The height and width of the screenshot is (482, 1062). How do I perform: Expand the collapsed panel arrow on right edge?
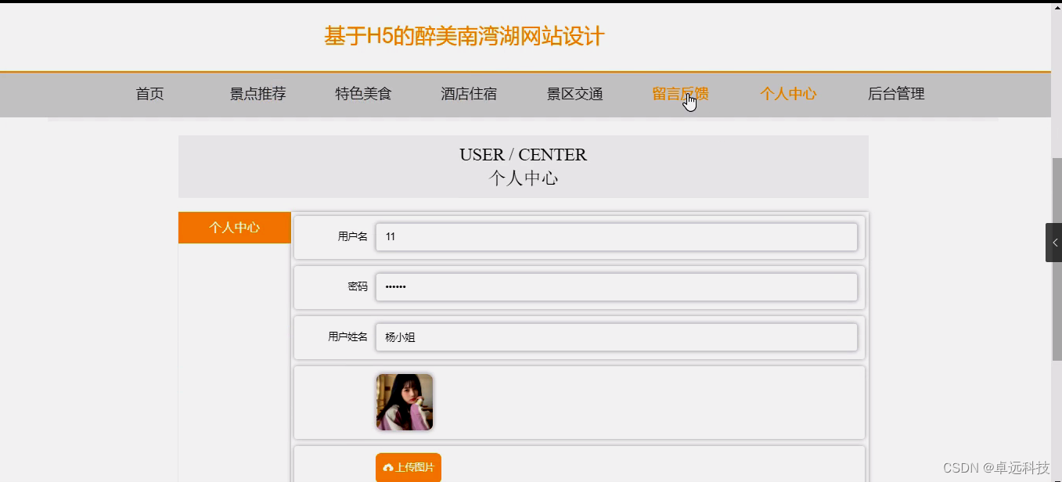[x=1053, y=242]
